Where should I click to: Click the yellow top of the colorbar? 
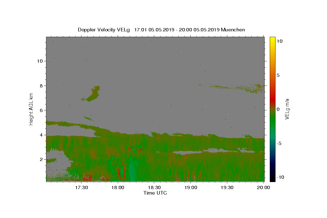[x=272, y=39]
